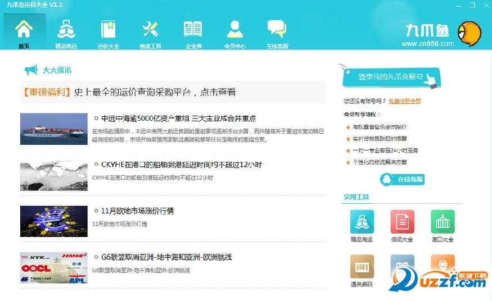Click 一对一专业客服24小时服务 privilege item
This screenshot has width=492, height=301.
[386, 150]
